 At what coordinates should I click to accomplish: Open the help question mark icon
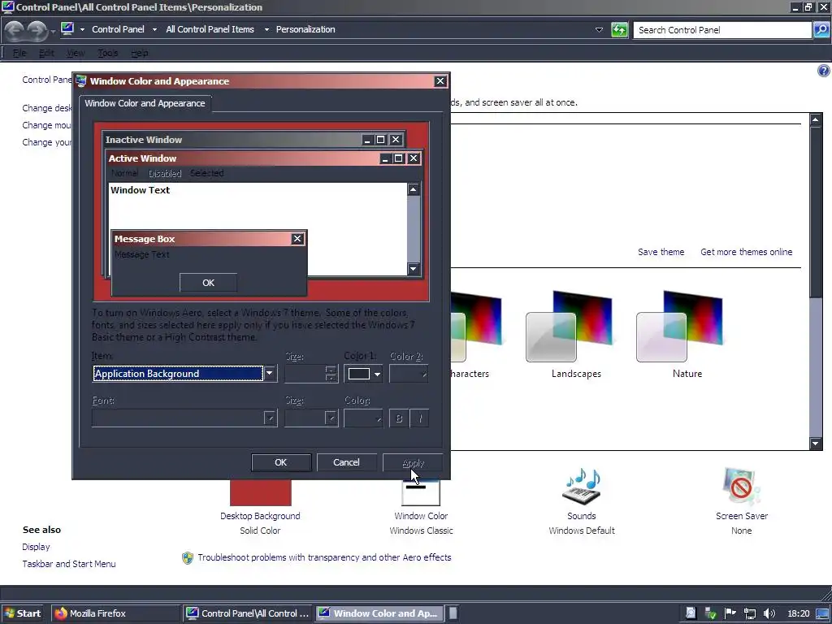pyautogui.click(x=824, y=71)
